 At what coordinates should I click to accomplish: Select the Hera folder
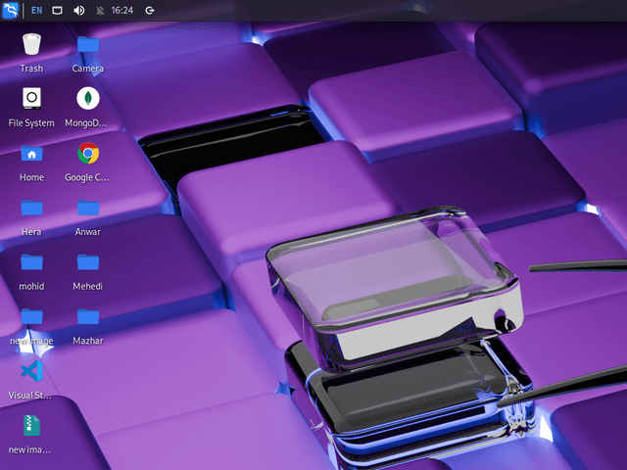tap(31, 208)
